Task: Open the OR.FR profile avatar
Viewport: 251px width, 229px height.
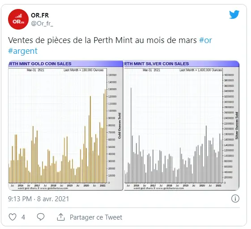Action: click(18, 19)
